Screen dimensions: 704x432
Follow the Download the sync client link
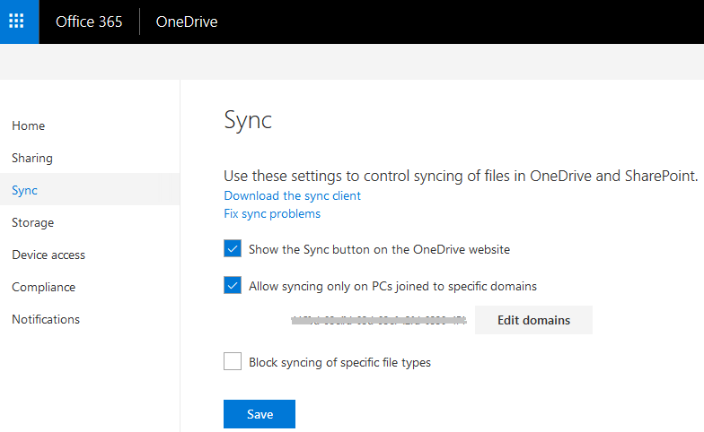(x=293, y=195)
